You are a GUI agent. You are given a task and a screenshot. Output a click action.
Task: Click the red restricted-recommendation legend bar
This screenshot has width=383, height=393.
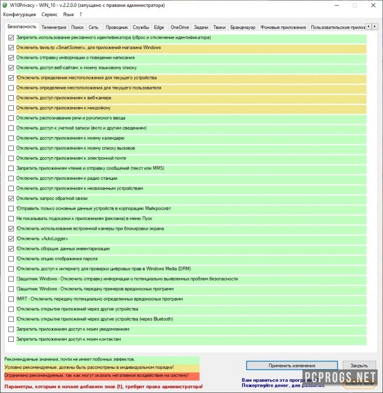click(102, 375)
